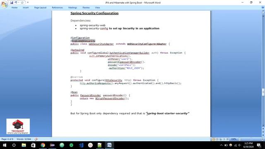The height and width of the screenshot is (149, 265).
Task: Switch to Outline view
Action: point(224,139)
